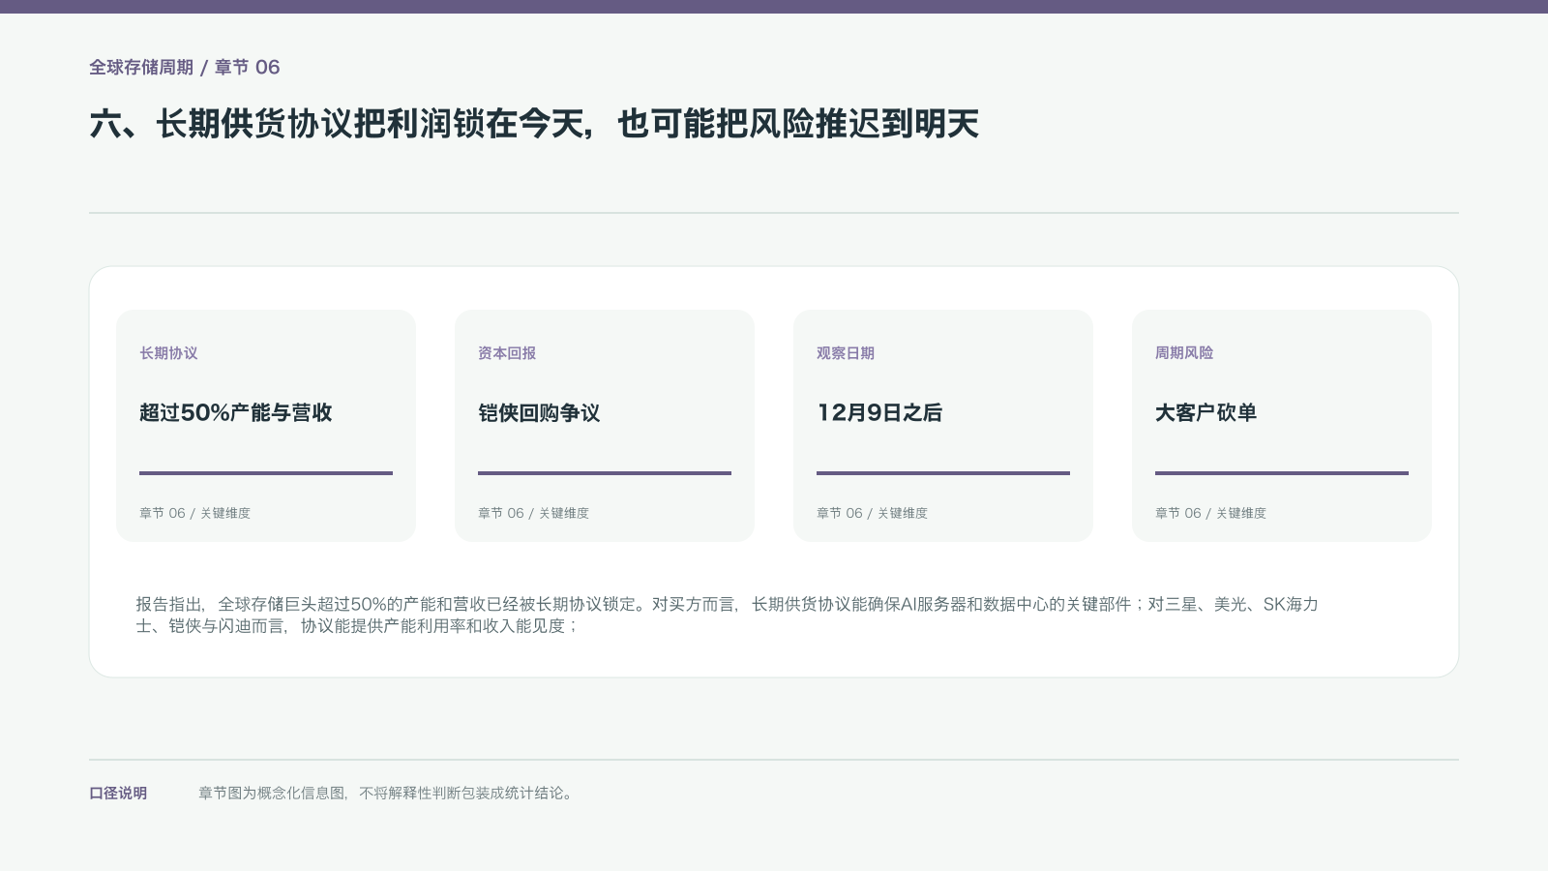
Task: Click footer 章节 06 / 关键维度 in 周期风险 card
Action: [1210, 513]
